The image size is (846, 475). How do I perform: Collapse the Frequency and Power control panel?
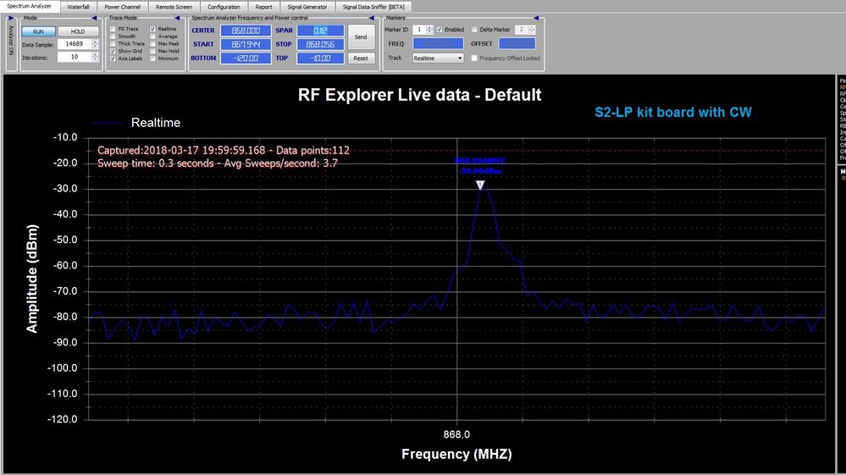tap(371, 19)
